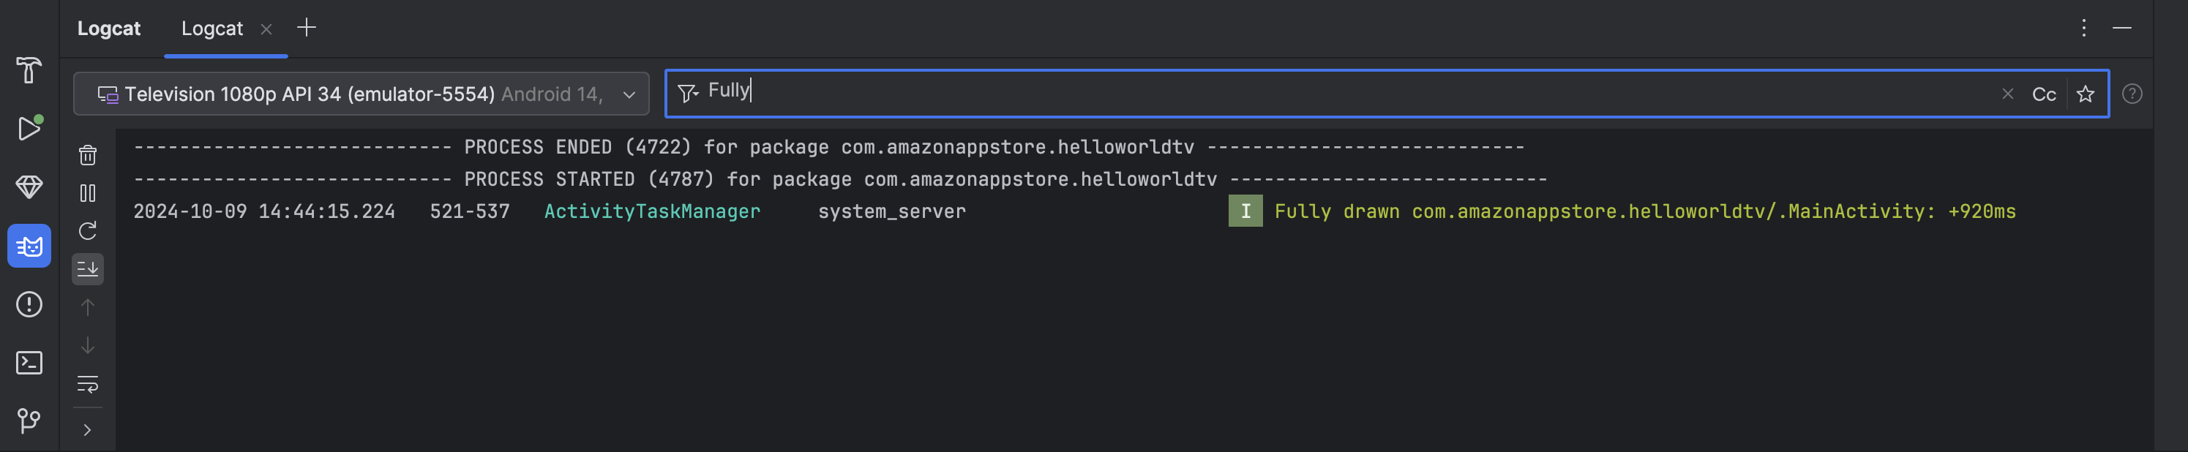Open the Problems tool window
Image resolution: width=2188 pixels, height=452 pixels.
(x=29, y=304)
